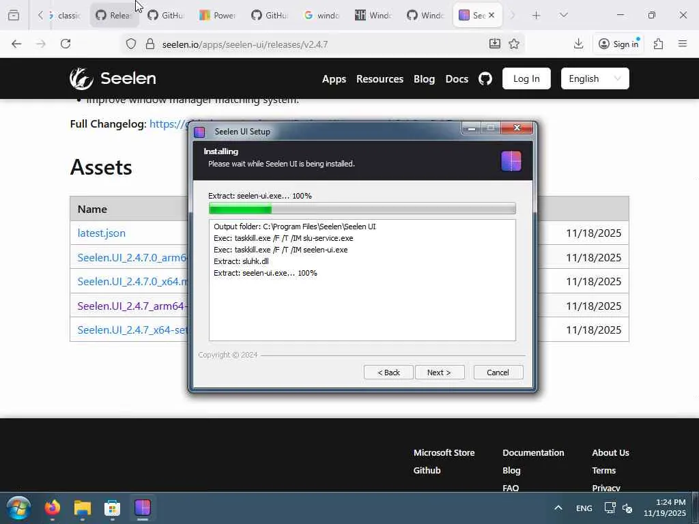Open the Blog navigation link
Image resolution: width=699 pixels, height=524 pixels.
click(x=424, y=79)
